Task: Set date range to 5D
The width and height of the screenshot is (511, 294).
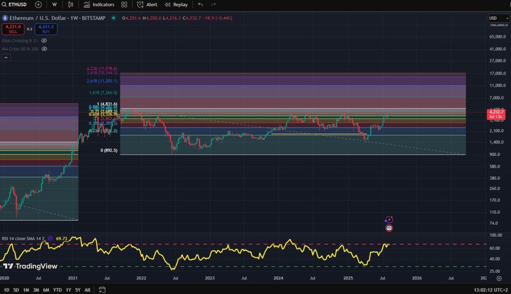Action: click(x=16, y=290)
